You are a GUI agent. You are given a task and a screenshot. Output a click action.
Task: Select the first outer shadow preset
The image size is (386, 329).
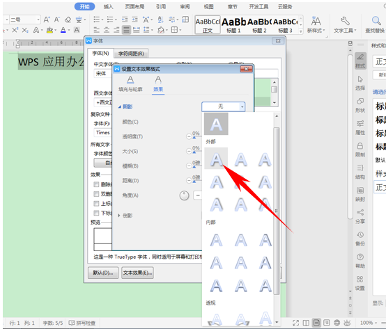[x=216, y=159]
